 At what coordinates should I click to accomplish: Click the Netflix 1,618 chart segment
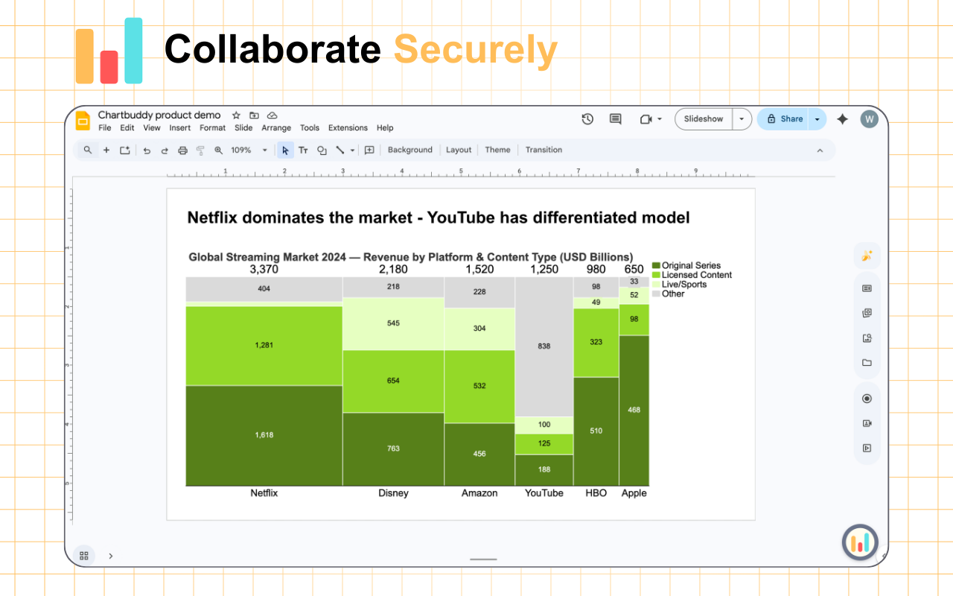point(264,435)
